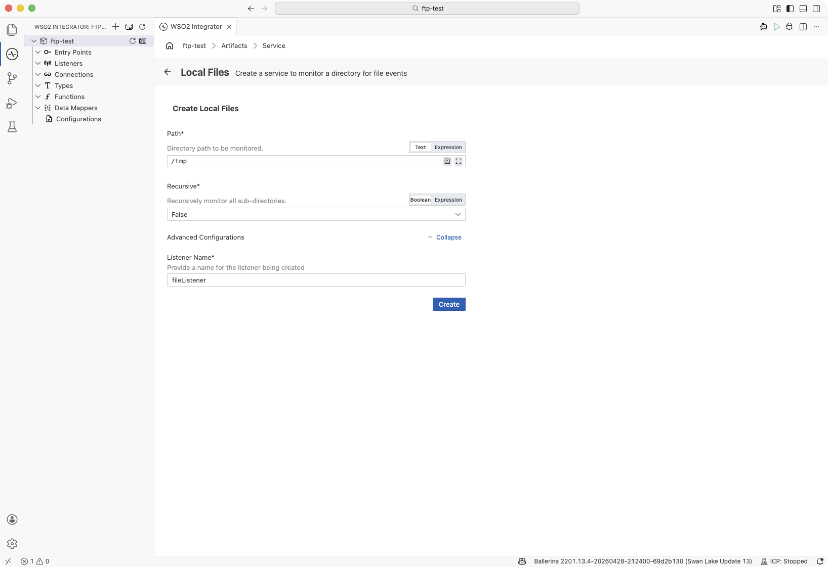The width and height of the screenshot is (828, 567).
Task: Open the WSO2 Integrator activity bar icon
Action: pos(12,54)
